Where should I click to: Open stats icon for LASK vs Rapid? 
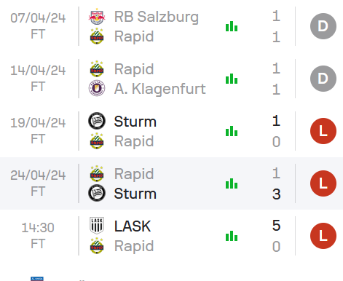click(232, 236)
